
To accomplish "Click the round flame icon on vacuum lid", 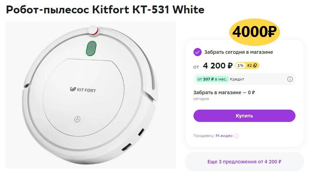I will click(x=77, y=120).
